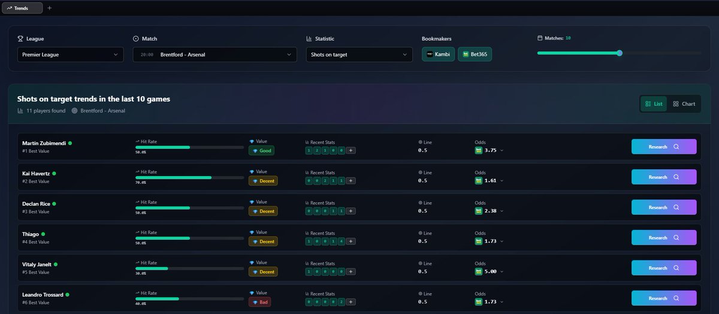Expand recent stats plus for Declan Rice

point(351,211)
